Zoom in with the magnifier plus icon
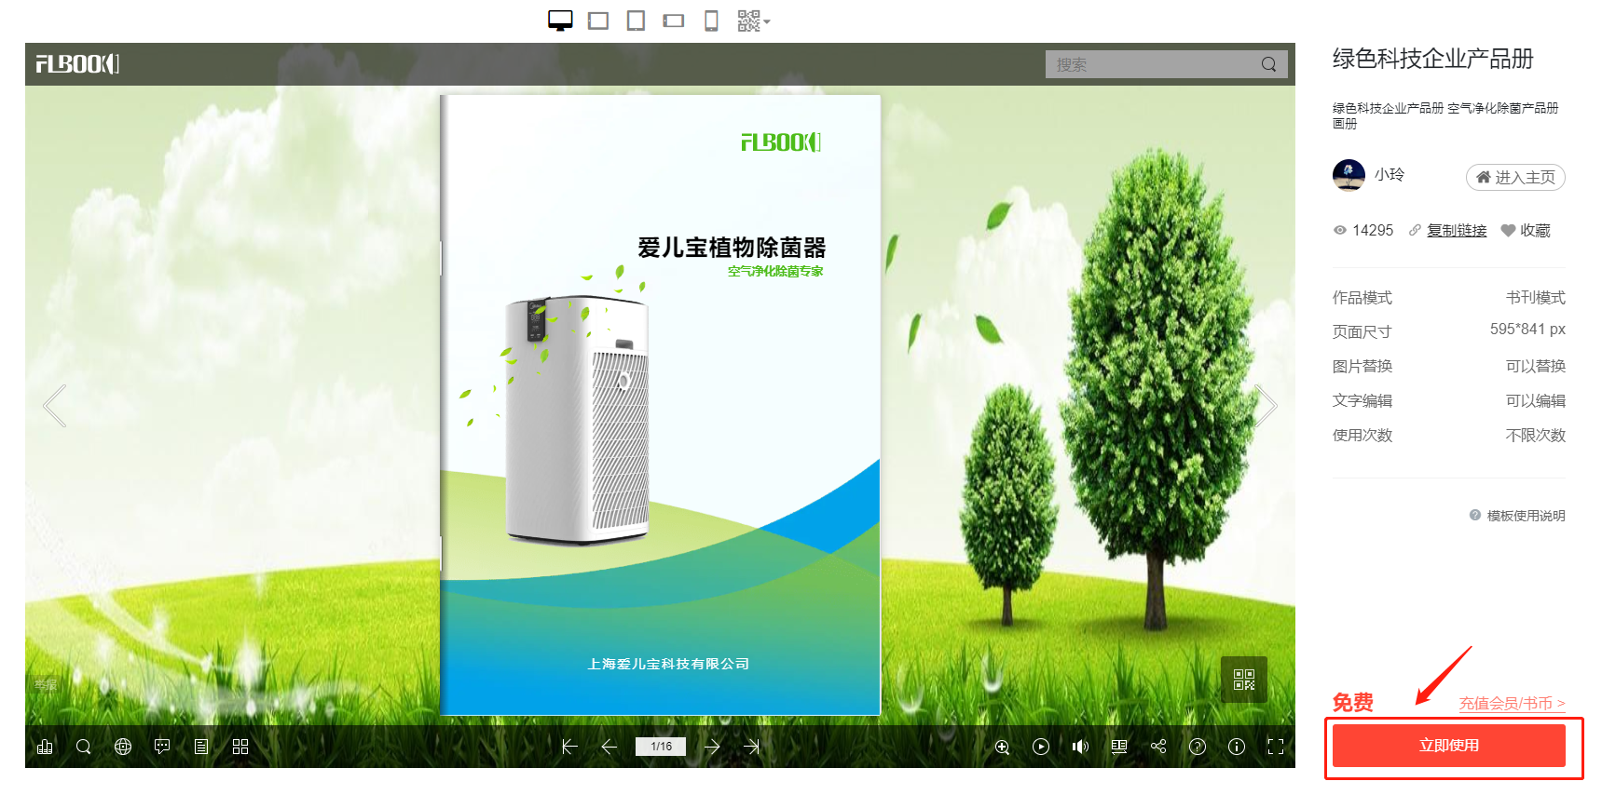The width and height of the screenshot is (1602, 795). click(x=1002, y=747)
